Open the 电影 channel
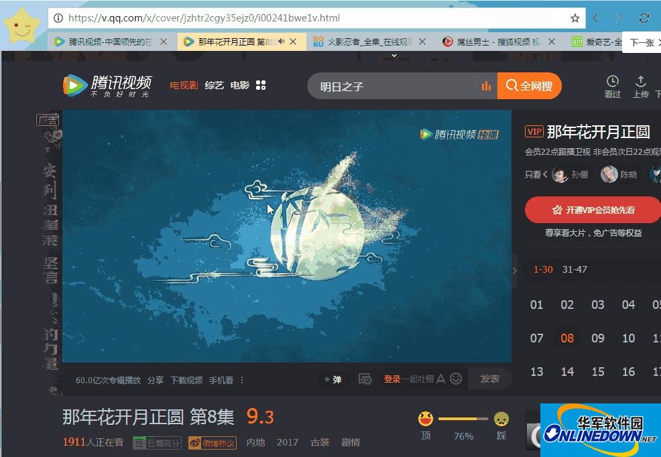 (240, 86)
